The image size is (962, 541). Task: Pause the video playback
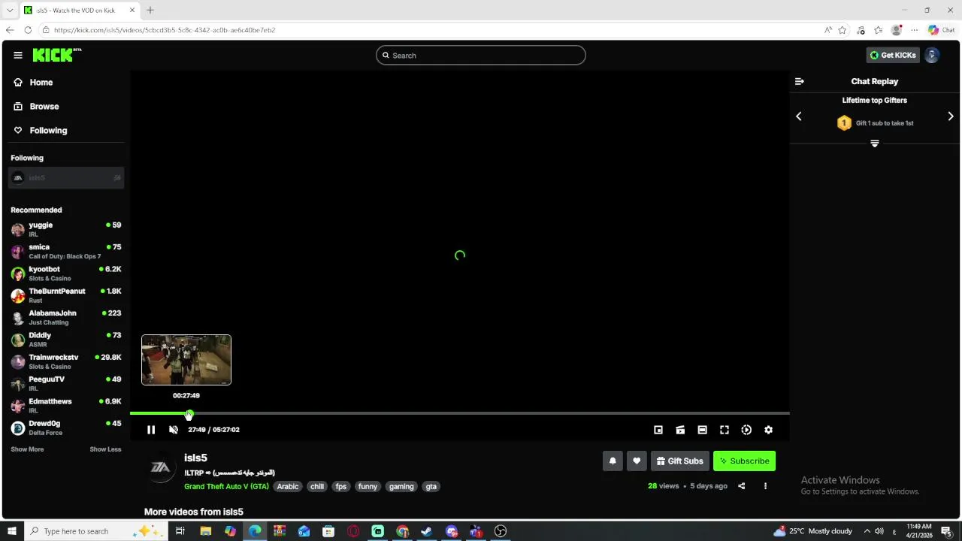click(x=151, y=430)
